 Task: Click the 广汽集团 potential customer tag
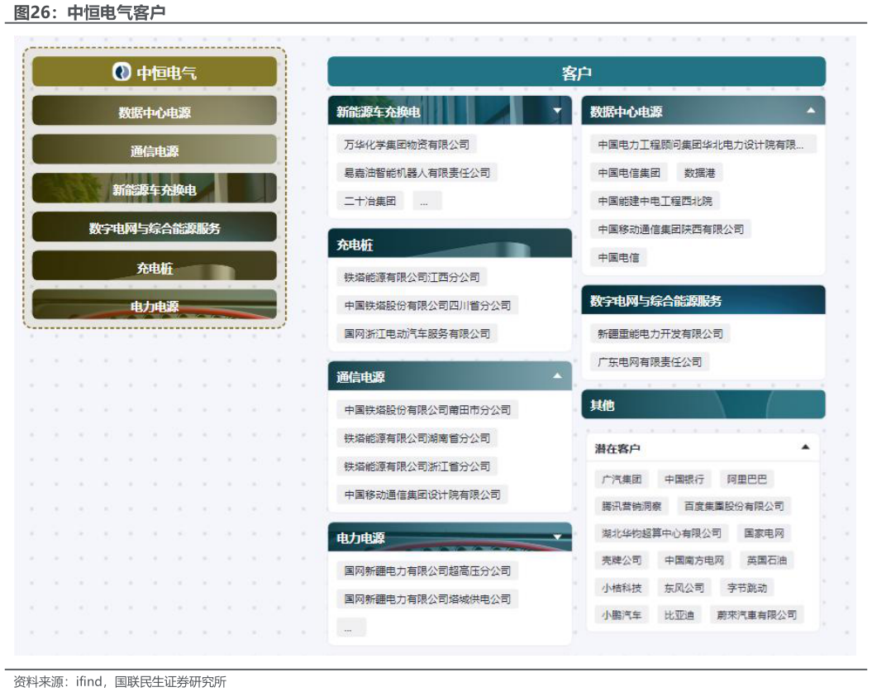tap(622, 480)
